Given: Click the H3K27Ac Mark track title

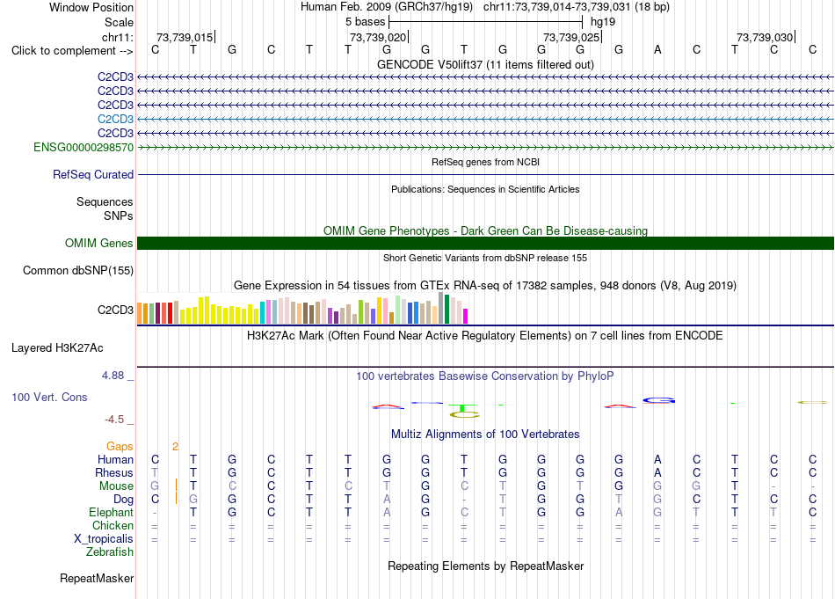Looking at the screenshot, I should (x=485, y=335).
